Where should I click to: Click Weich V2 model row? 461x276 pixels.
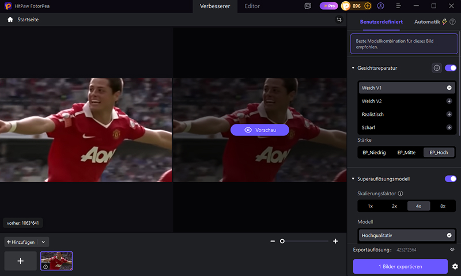click(x=407, y=101)
